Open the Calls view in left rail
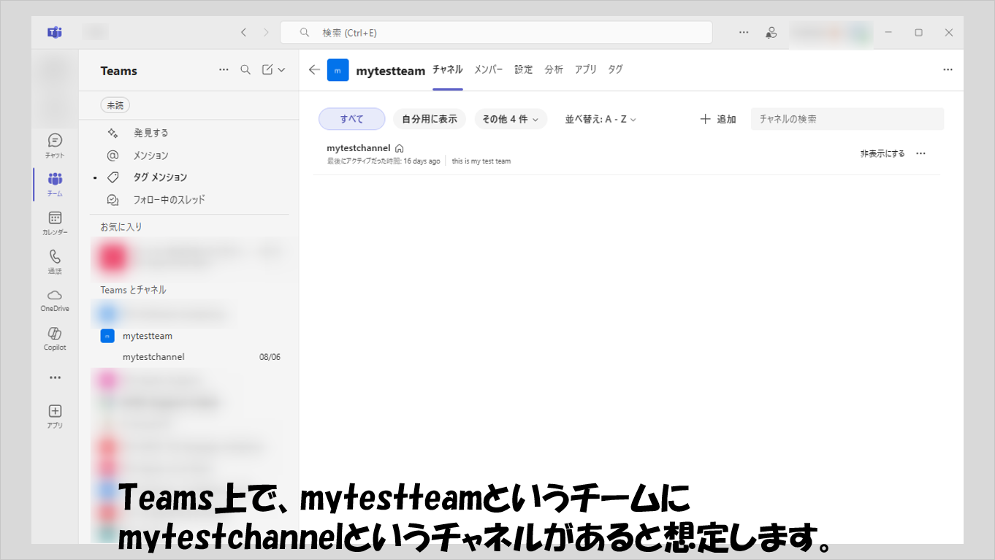This screenshot has height=560, width=995. point(55,261)
